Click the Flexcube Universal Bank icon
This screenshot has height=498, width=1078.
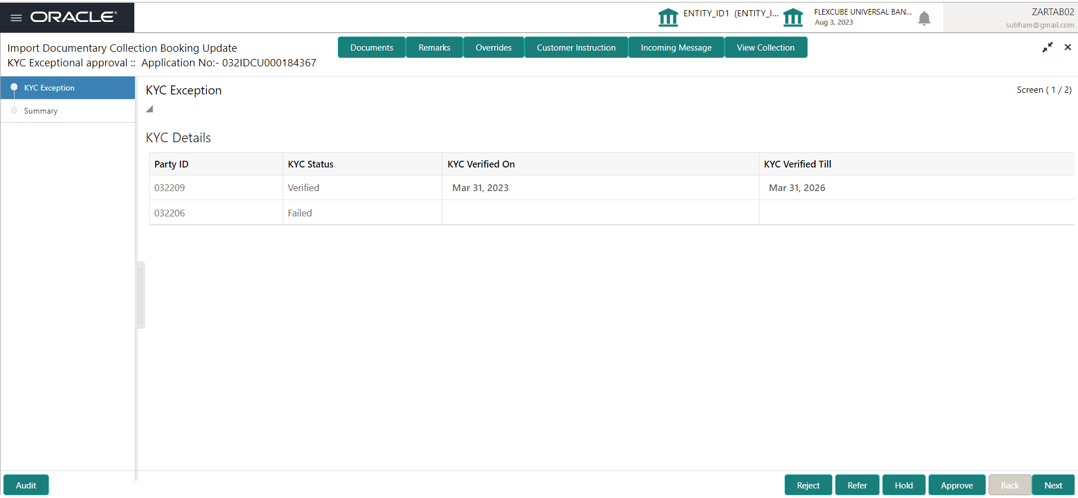pyautogui.click(x=793, y=17)
